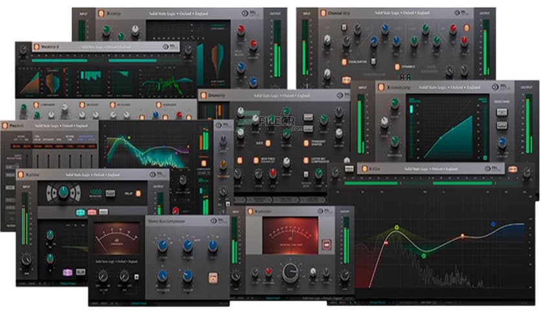
Task: Click the compression curve graph in X-ValveComp
Action: click(448, 127)
